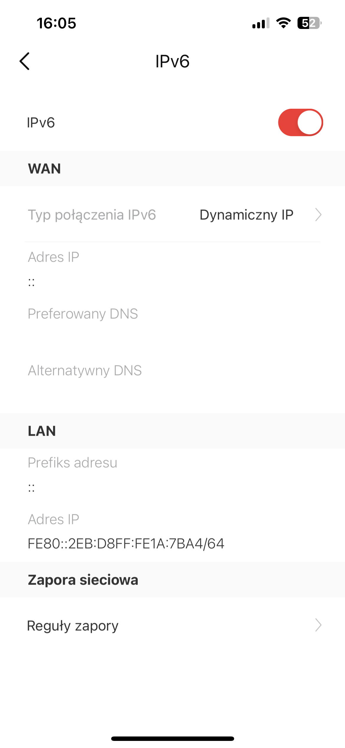
Task: Open the Typ połączenia IPv6 setting
Action: pos(92,215)
